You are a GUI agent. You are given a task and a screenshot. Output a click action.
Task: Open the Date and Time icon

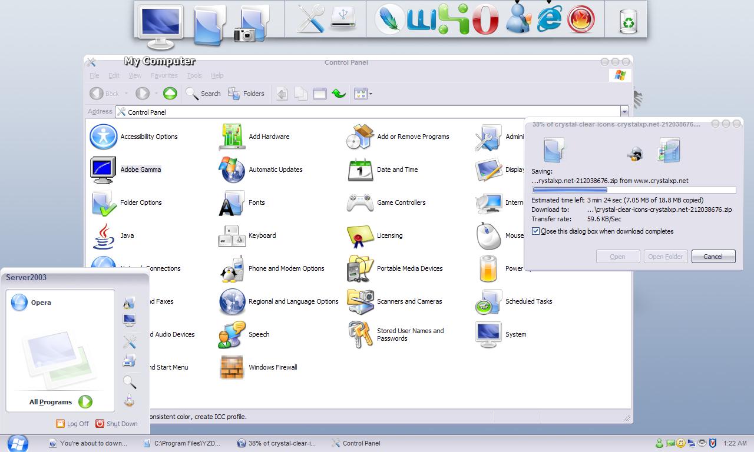(360, 169)
